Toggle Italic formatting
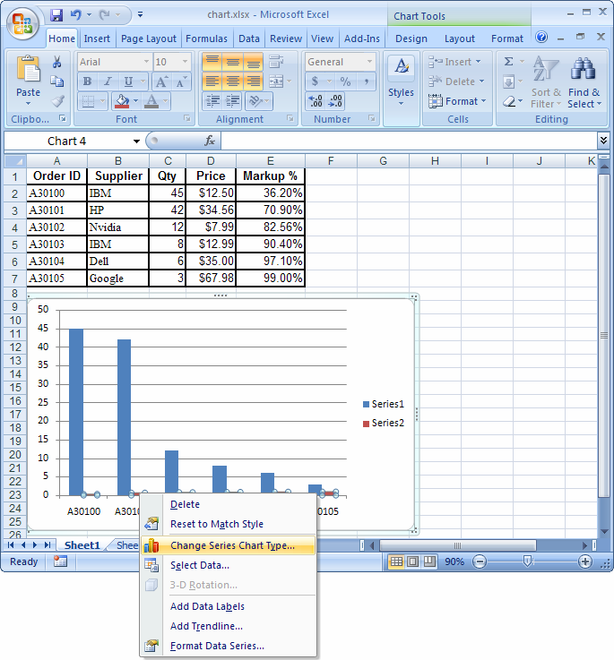This screenshot has height=660, width=614. click(108, 81)
